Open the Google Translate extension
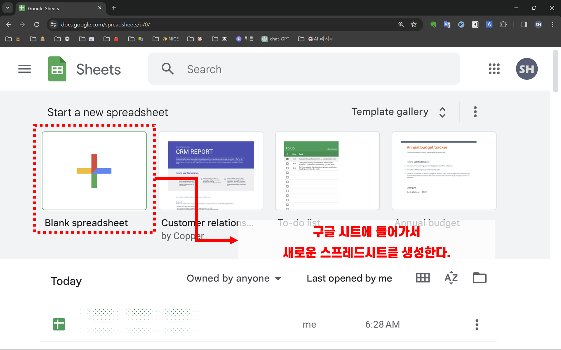 pos(447,25)
